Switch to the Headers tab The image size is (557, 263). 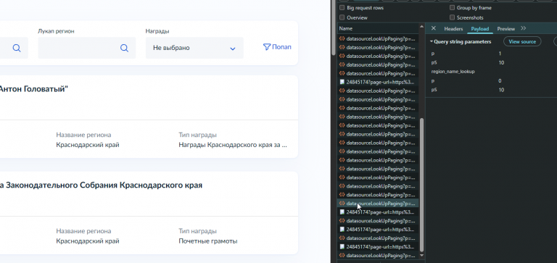coord(453,29)
